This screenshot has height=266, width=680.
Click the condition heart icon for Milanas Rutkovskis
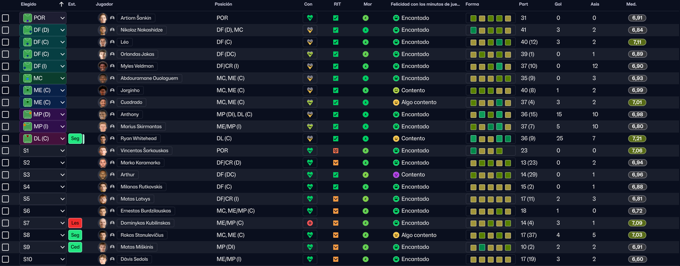coord(310,187)
